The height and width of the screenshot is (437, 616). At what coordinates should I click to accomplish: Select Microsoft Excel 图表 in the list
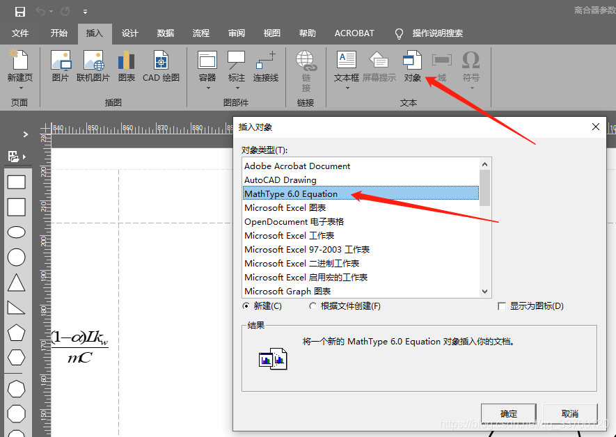361,207
